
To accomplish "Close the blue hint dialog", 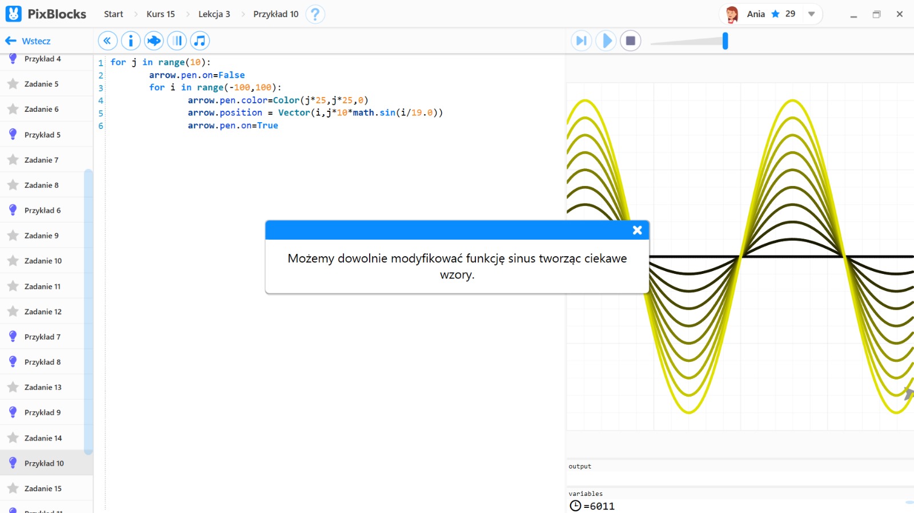I will pyautogui.click(x=638, y=230).
